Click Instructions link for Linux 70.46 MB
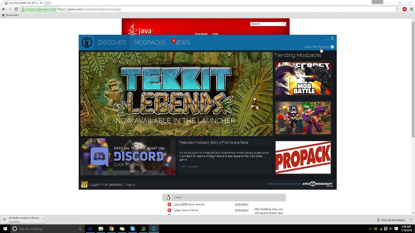The image size is (415, 233). pyautogui.click(x=242, y=210)
